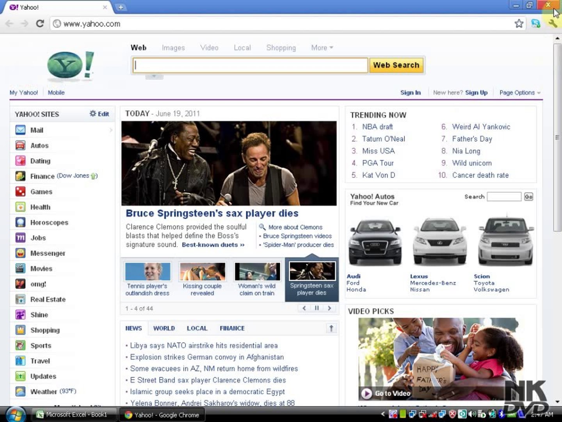Click the Sign Up link

coord(477,93)
